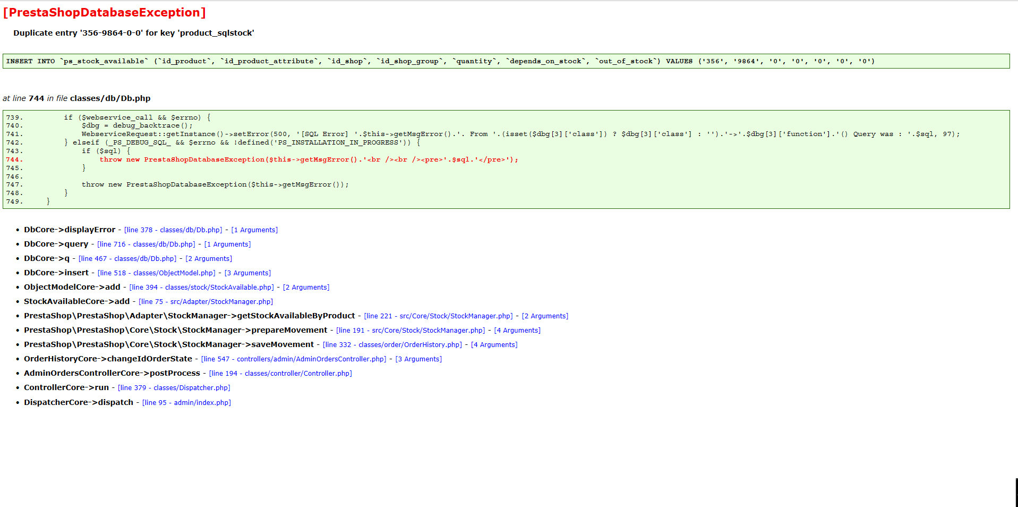Show the 2 Arguments link for DbCore->q

pos(209,259)
